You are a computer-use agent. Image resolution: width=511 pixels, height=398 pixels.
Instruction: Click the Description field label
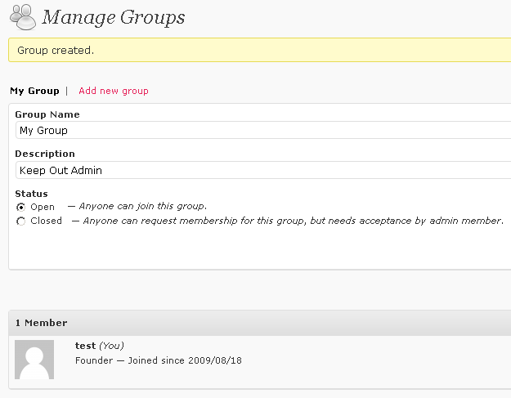point(45,154)
